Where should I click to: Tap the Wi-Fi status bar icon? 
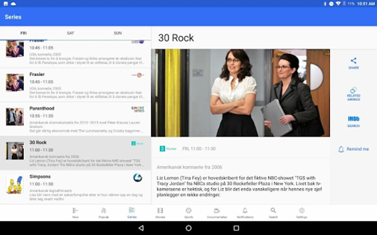pyautogui.click(x=338, y=4)
